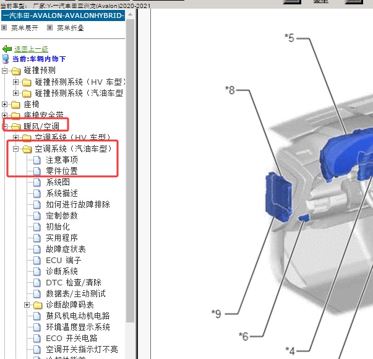Select 座椅安全带 tree item
373x359 pixels.
(44, 116)
